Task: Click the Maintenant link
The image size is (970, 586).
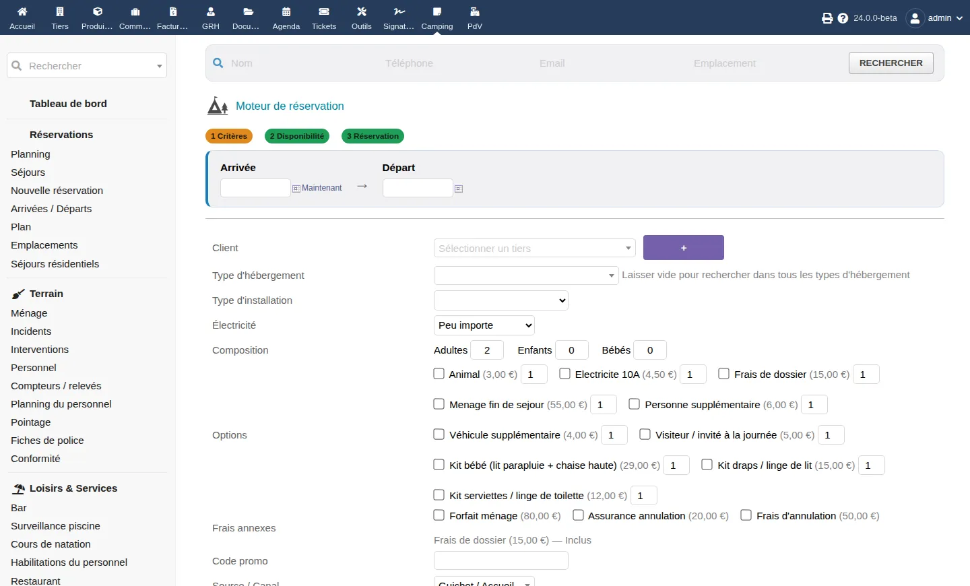Action: (322, 188)
